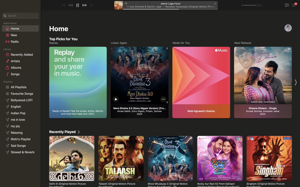The image size is (300, 187).
Task: Toggle shuffle playback
Action: [64, 5]
